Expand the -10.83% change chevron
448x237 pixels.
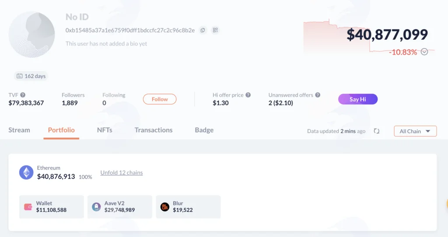pos(424,52)
